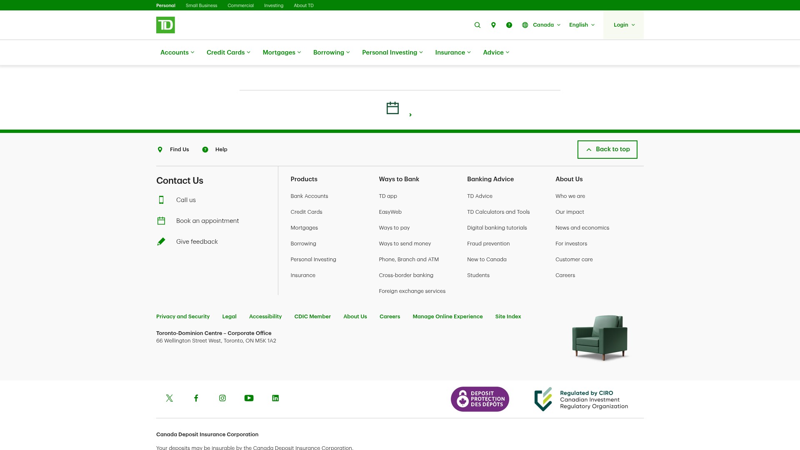The height and width of the screenshot is (450, 800).
Task: Open Ways to send money link
Action: point(405,244)
